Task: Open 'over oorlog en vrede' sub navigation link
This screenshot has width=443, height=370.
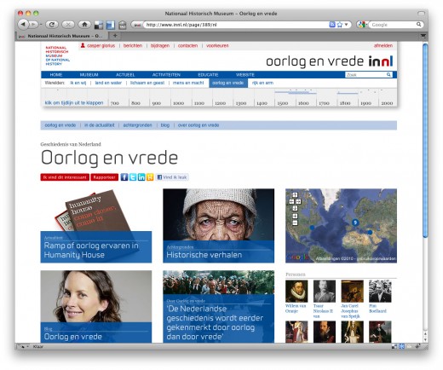Action: pyautogui.click(x=198, y=125)
